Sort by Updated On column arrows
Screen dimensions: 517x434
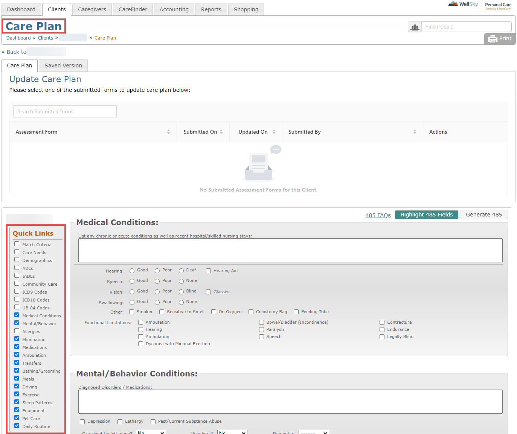coord(274,132)
